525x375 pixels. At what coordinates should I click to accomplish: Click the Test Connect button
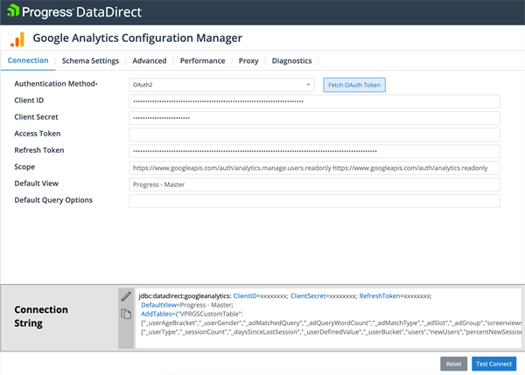coord(494,364)
